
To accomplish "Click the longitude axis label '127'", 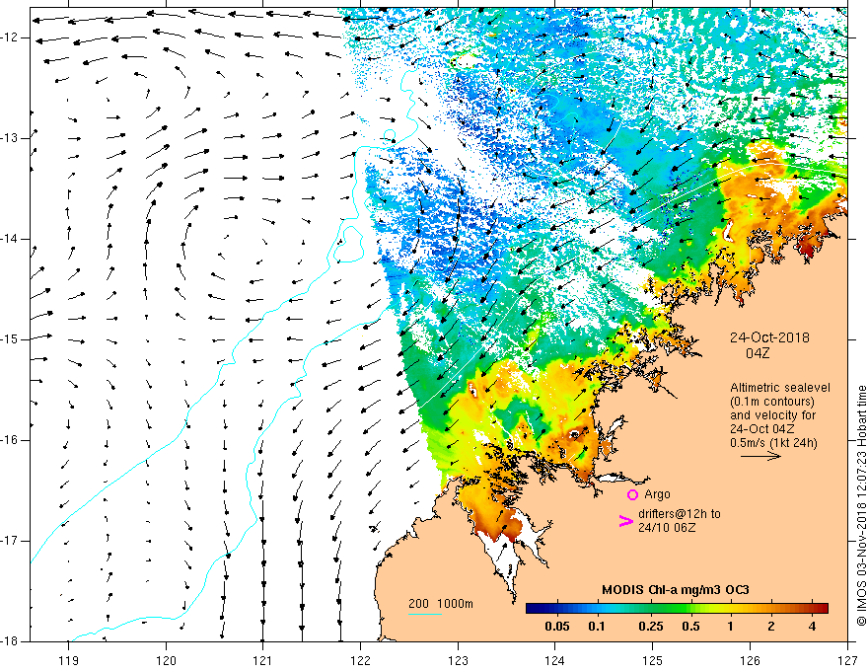I will coord(847,660).
